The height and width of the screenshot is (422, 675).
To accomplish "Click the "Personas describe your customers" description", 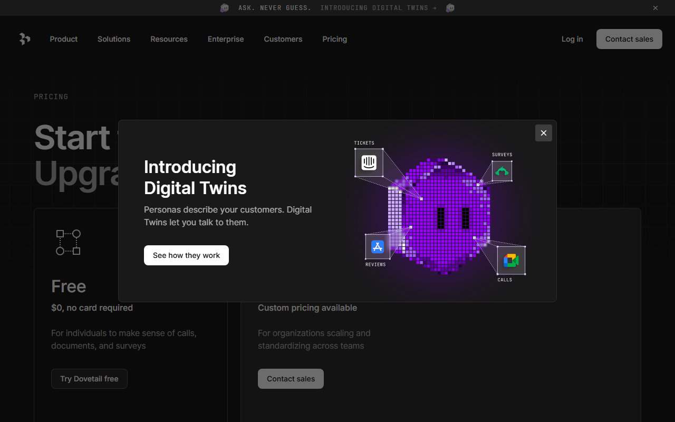I will tap(228, 216).
